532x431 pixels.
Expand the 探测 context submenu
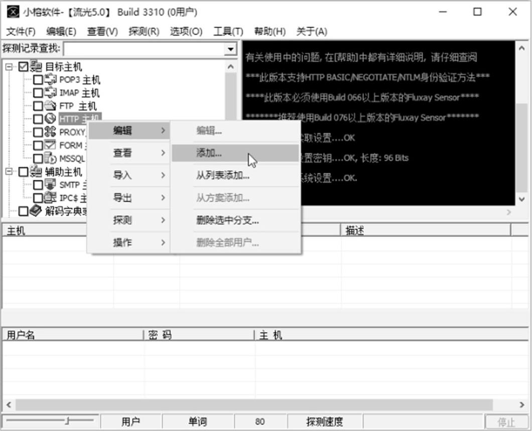point(129,220)
